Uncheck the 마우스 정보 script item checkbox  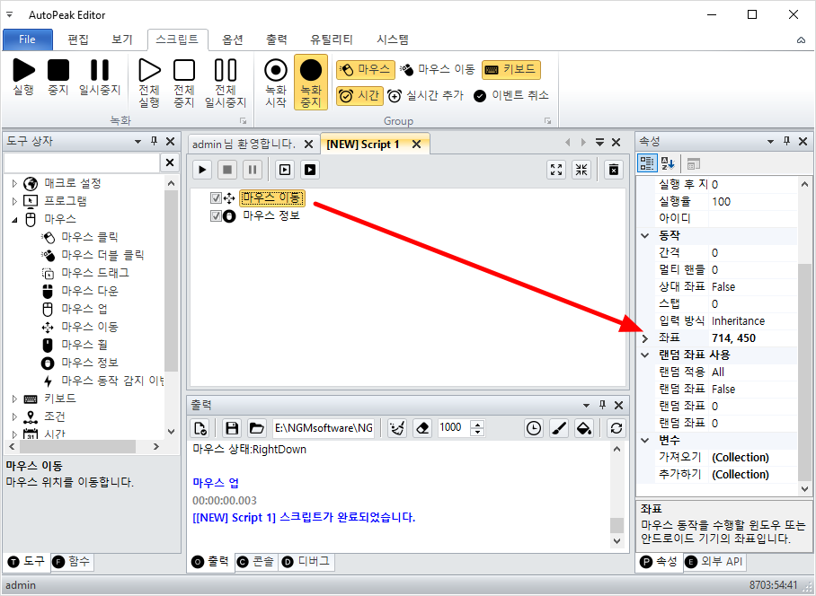click(x=216, y=215)
